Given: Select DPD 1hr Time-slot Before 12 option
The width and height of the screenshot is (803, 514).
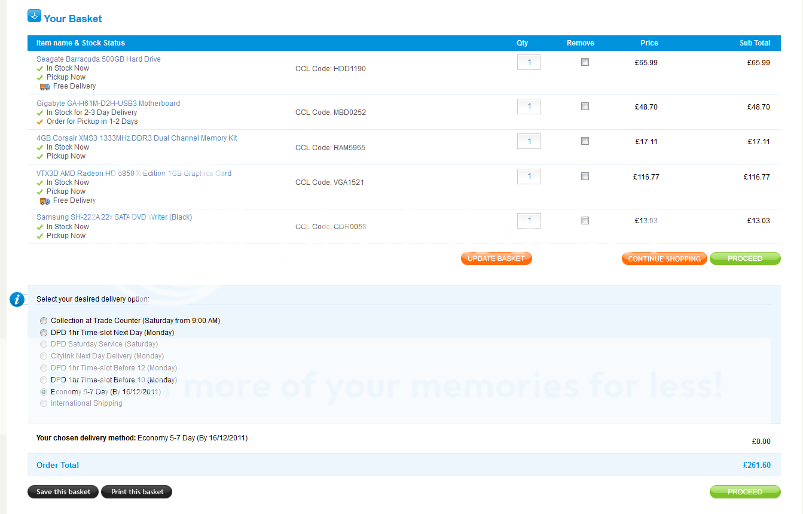Looking at the screenshot, I should coord(44,368).
